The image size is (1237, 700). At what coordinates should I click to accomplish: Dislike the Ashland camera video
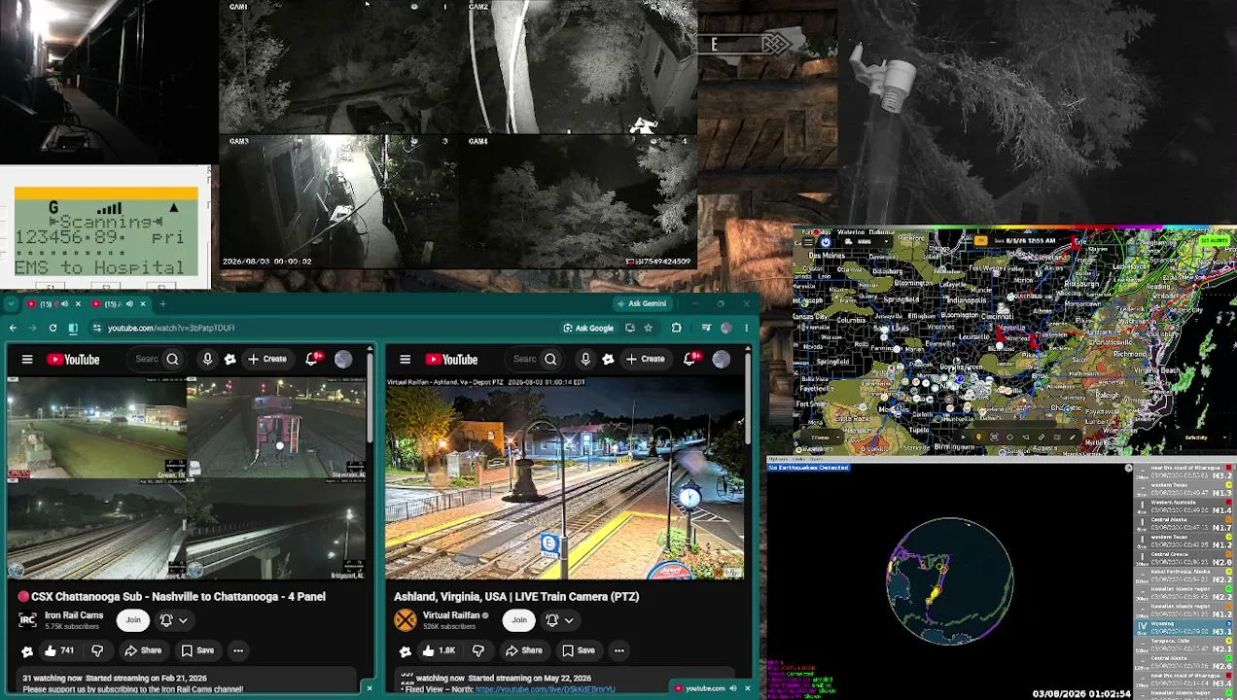point(477,650)
